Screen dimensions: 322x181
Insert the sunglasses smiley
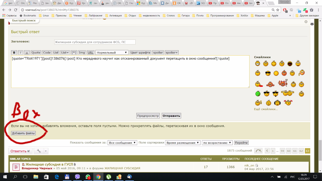(x=268, y=73)
